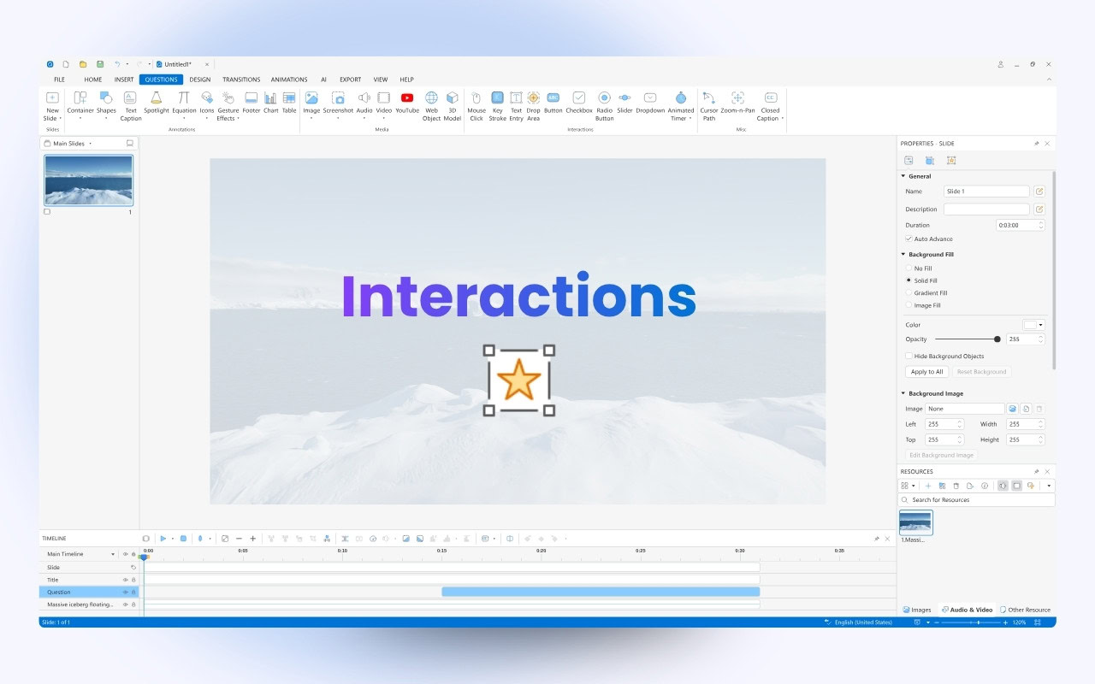The height and width of the screenshot is (684, 1095).
Task: Add a Web Object
Action: pyautogui.click(x=431, y=106)
